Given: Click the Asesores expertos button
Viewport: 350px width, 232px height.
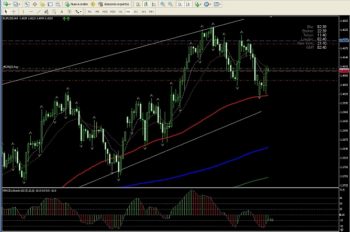Looking at the screenshot, I should click(114, 4).
